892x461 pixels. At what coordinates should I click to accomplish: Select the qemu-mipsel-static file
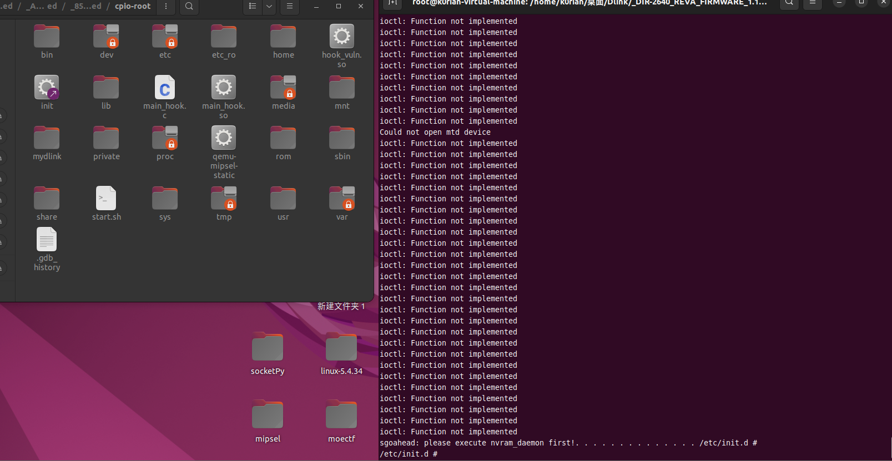[x=224, y=152]
